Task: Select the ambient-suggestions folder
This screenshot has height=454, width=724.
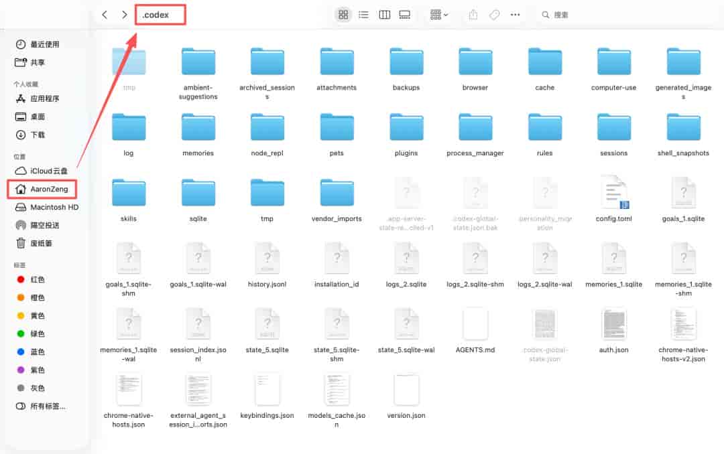Action: 198,73
